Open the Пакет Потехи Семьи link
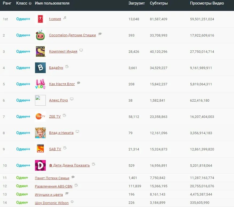This screenshot has height=207, width=234. pos(52,178)
